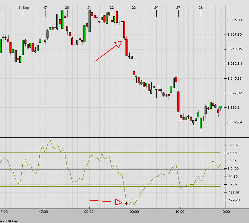
Task: Click the date label '20' on top axis
Action: click(x=67, y=7)
